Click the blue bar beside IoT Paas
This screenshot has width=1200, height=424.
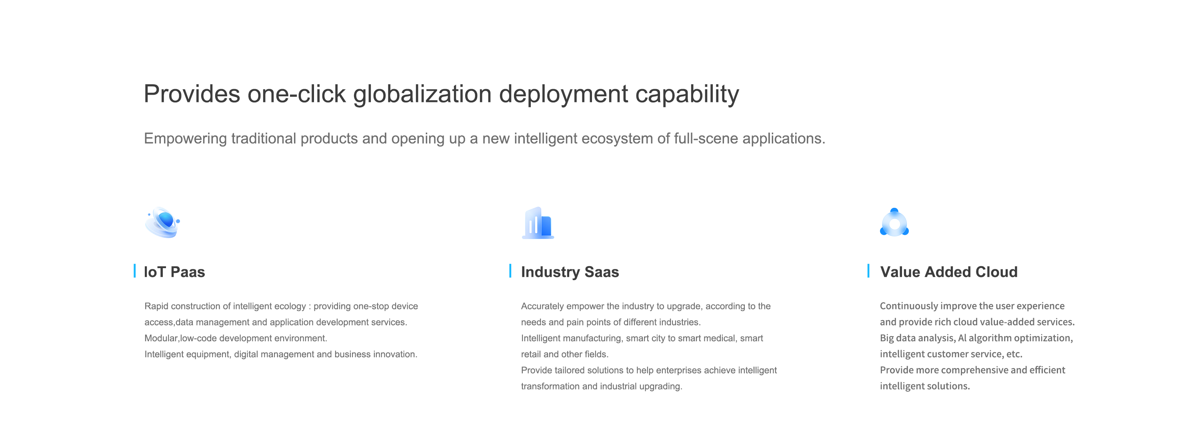coord(135,271)
